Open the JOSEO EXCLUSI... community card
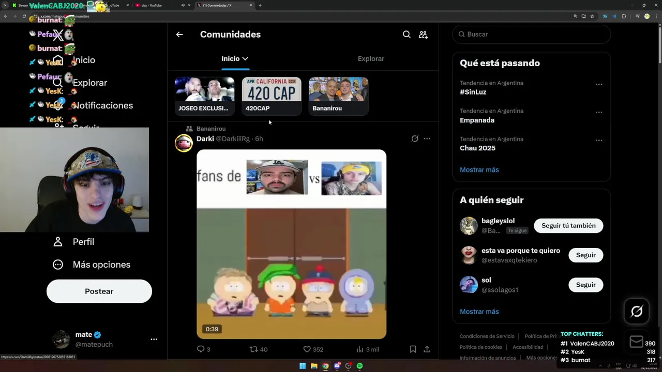The width and height of the screenshot is (662, 372). (204, 96)
